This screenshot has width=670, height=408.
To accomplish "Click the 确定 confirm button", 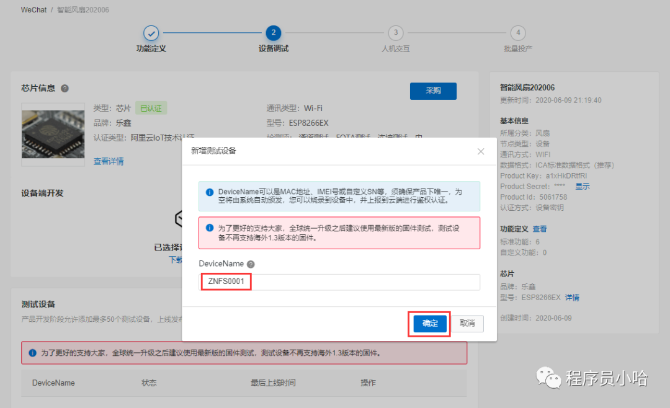I will [430, 324].
